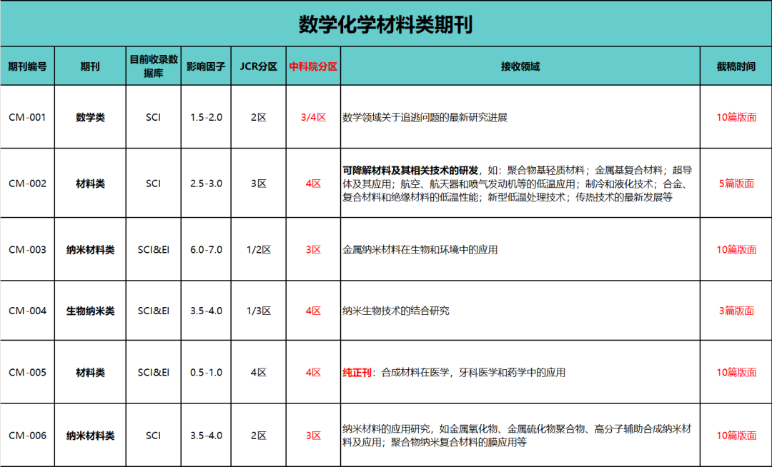
Task: Click 纳米材料类 in the CM-003 row
Action: pos(90,250)
